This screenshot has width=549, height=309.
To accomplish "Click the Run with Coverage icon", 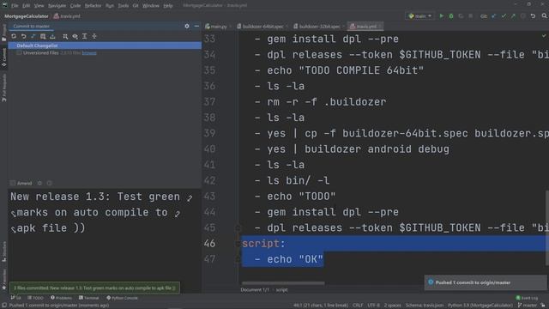I will [461, 16].
